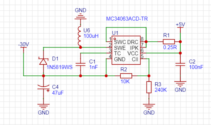Click the U6 designator label
This screenshot has height=125, width=211.
pyautogui.click(x=87, y=30)
